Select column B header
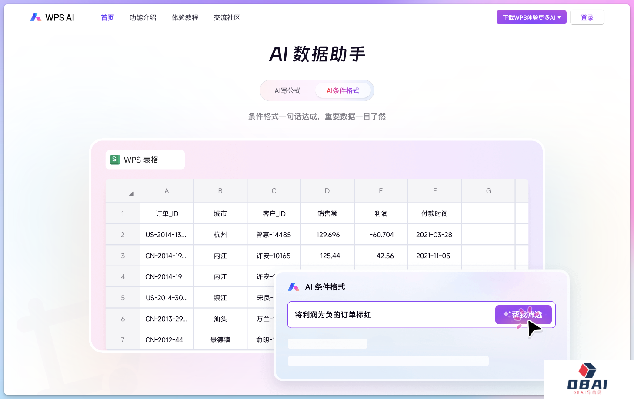Screen dimensions: 634x399 pos(220,191)
